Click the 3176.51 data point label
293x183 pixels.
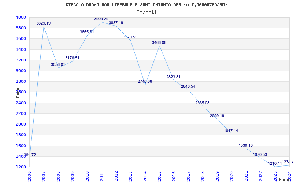pyautogui.click(x=72, y=58)
